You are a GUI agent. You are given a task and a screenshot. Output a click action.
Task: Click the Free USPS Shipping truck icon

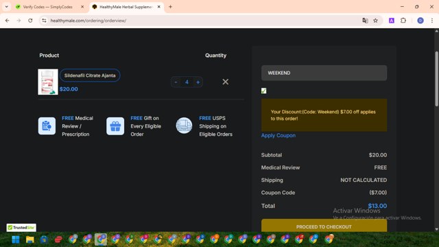(184, 126)
